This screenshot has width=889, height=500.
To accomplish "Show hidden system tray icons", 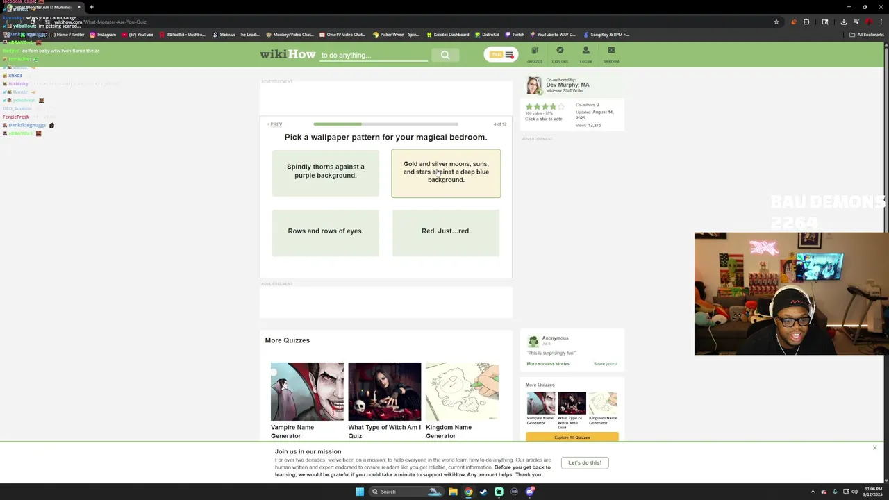I will point(813,492).
